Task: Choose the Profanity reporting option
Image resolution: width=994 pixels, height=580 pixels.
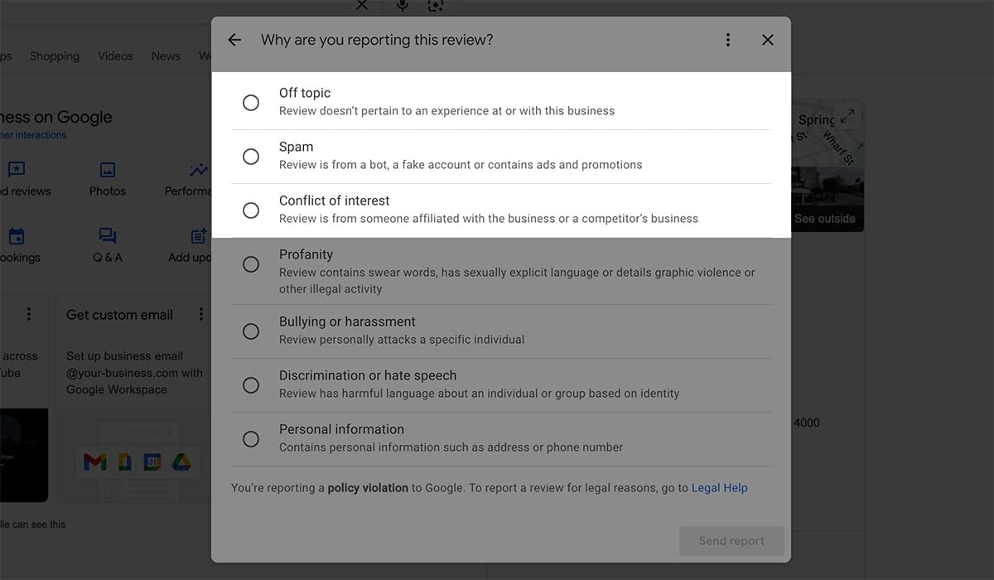Action: point(251,263)
